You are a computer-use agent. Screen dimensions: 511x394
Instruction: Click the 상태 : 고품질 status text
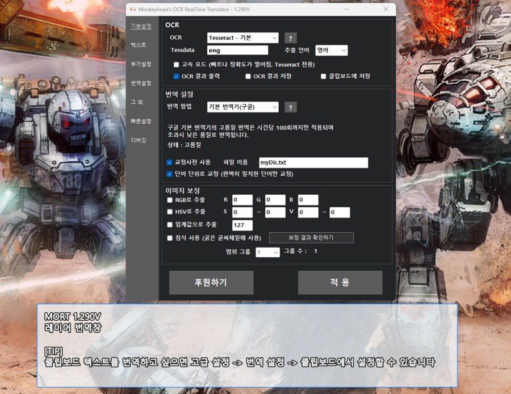184,145
